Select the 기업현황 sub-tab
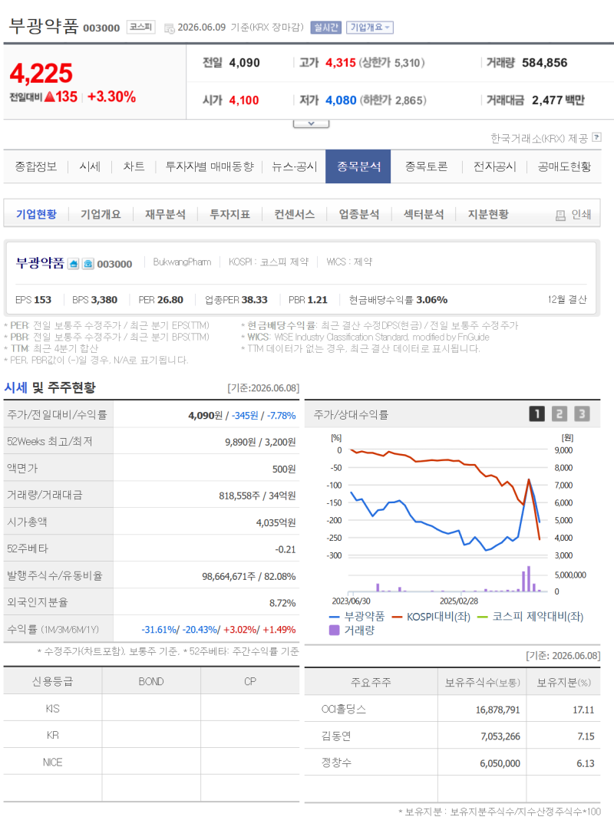This screenshot has height=830, width=614. [36, 214]
